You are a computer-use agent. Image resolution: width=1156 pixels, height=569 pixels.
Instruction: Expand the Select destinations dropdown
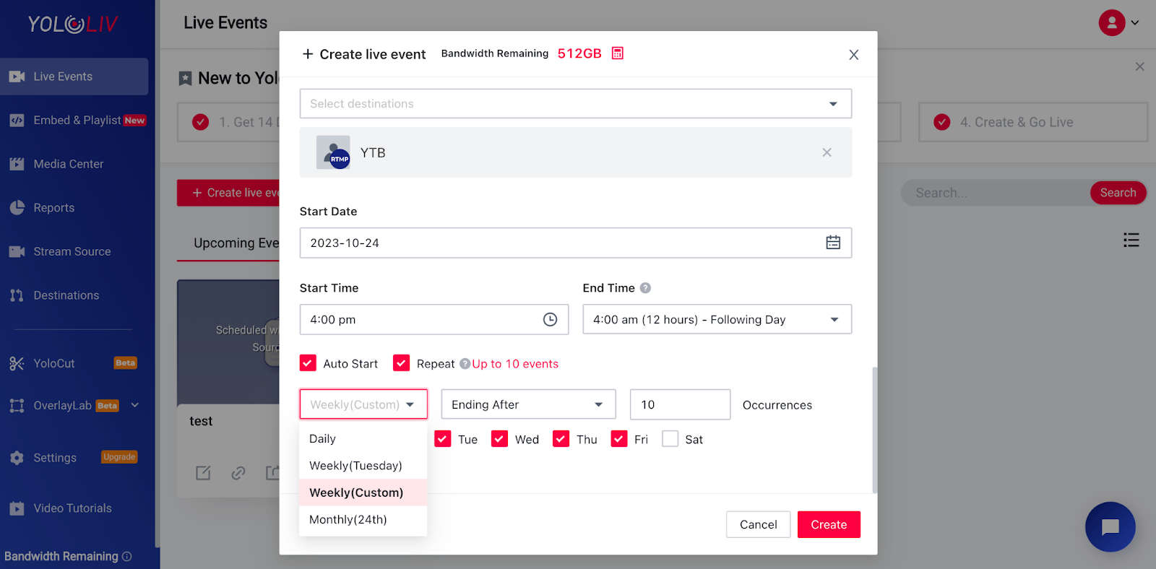833,104
